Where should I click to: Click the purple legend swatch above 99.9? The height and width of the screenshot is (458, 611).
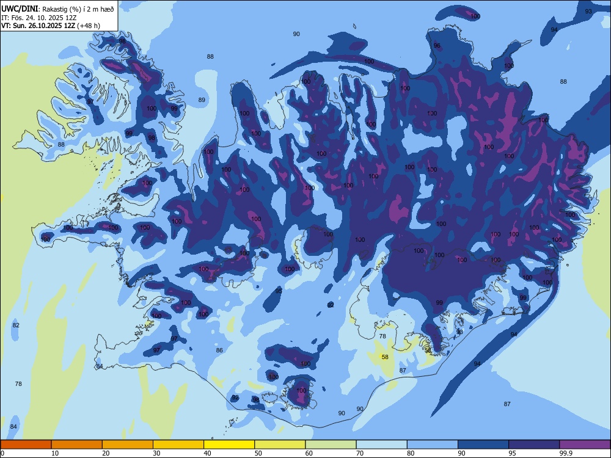[585, 445]
